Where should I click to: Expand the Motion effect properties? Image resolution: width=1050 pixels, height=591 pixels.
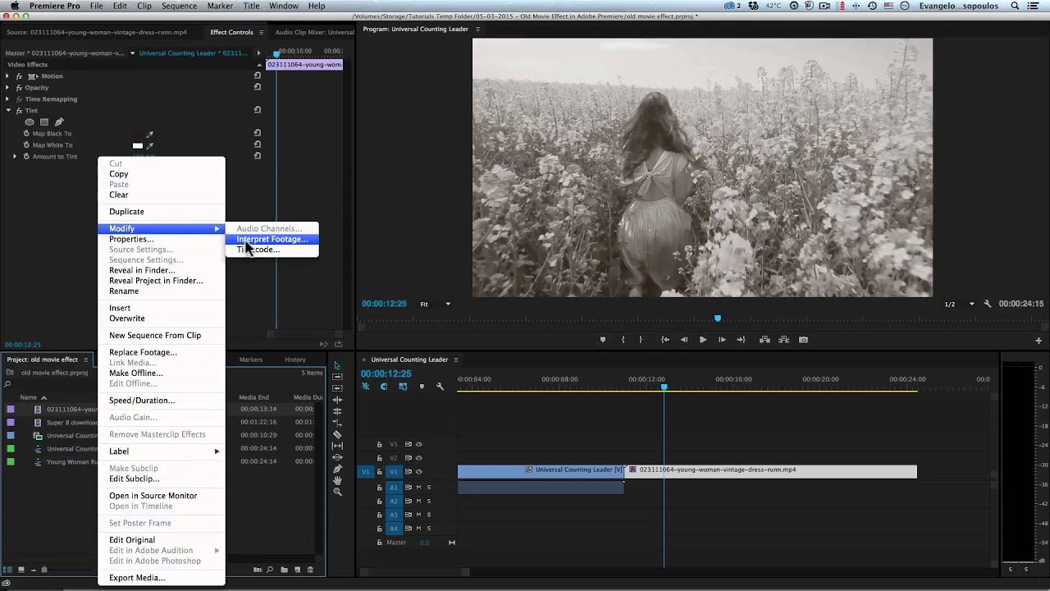coord(7,76)
